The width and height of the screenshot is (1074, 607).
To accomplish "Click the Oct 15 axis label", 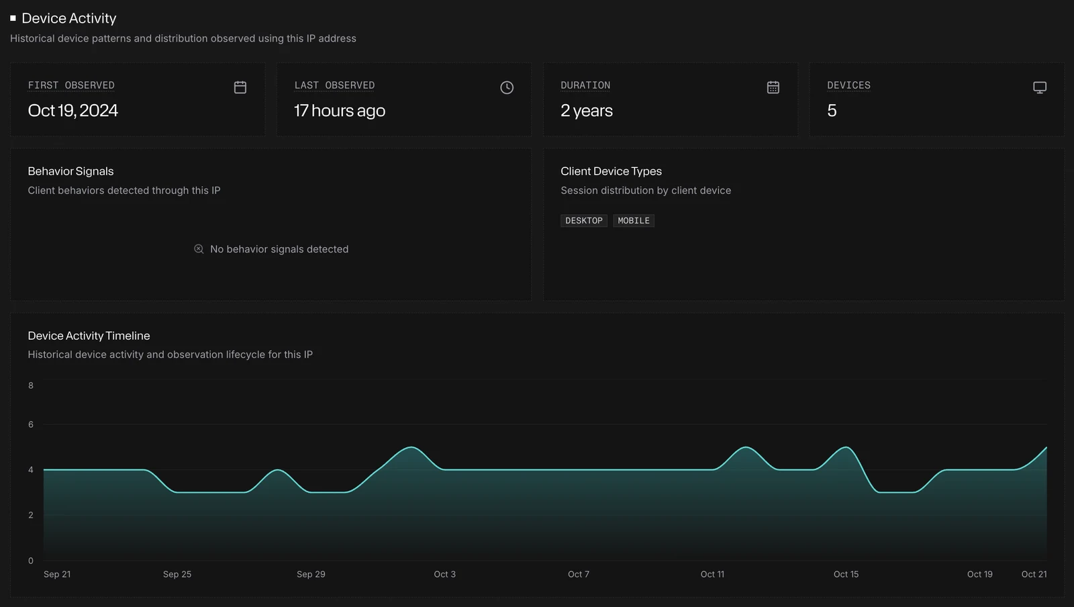I will click(x=846, y=574).
